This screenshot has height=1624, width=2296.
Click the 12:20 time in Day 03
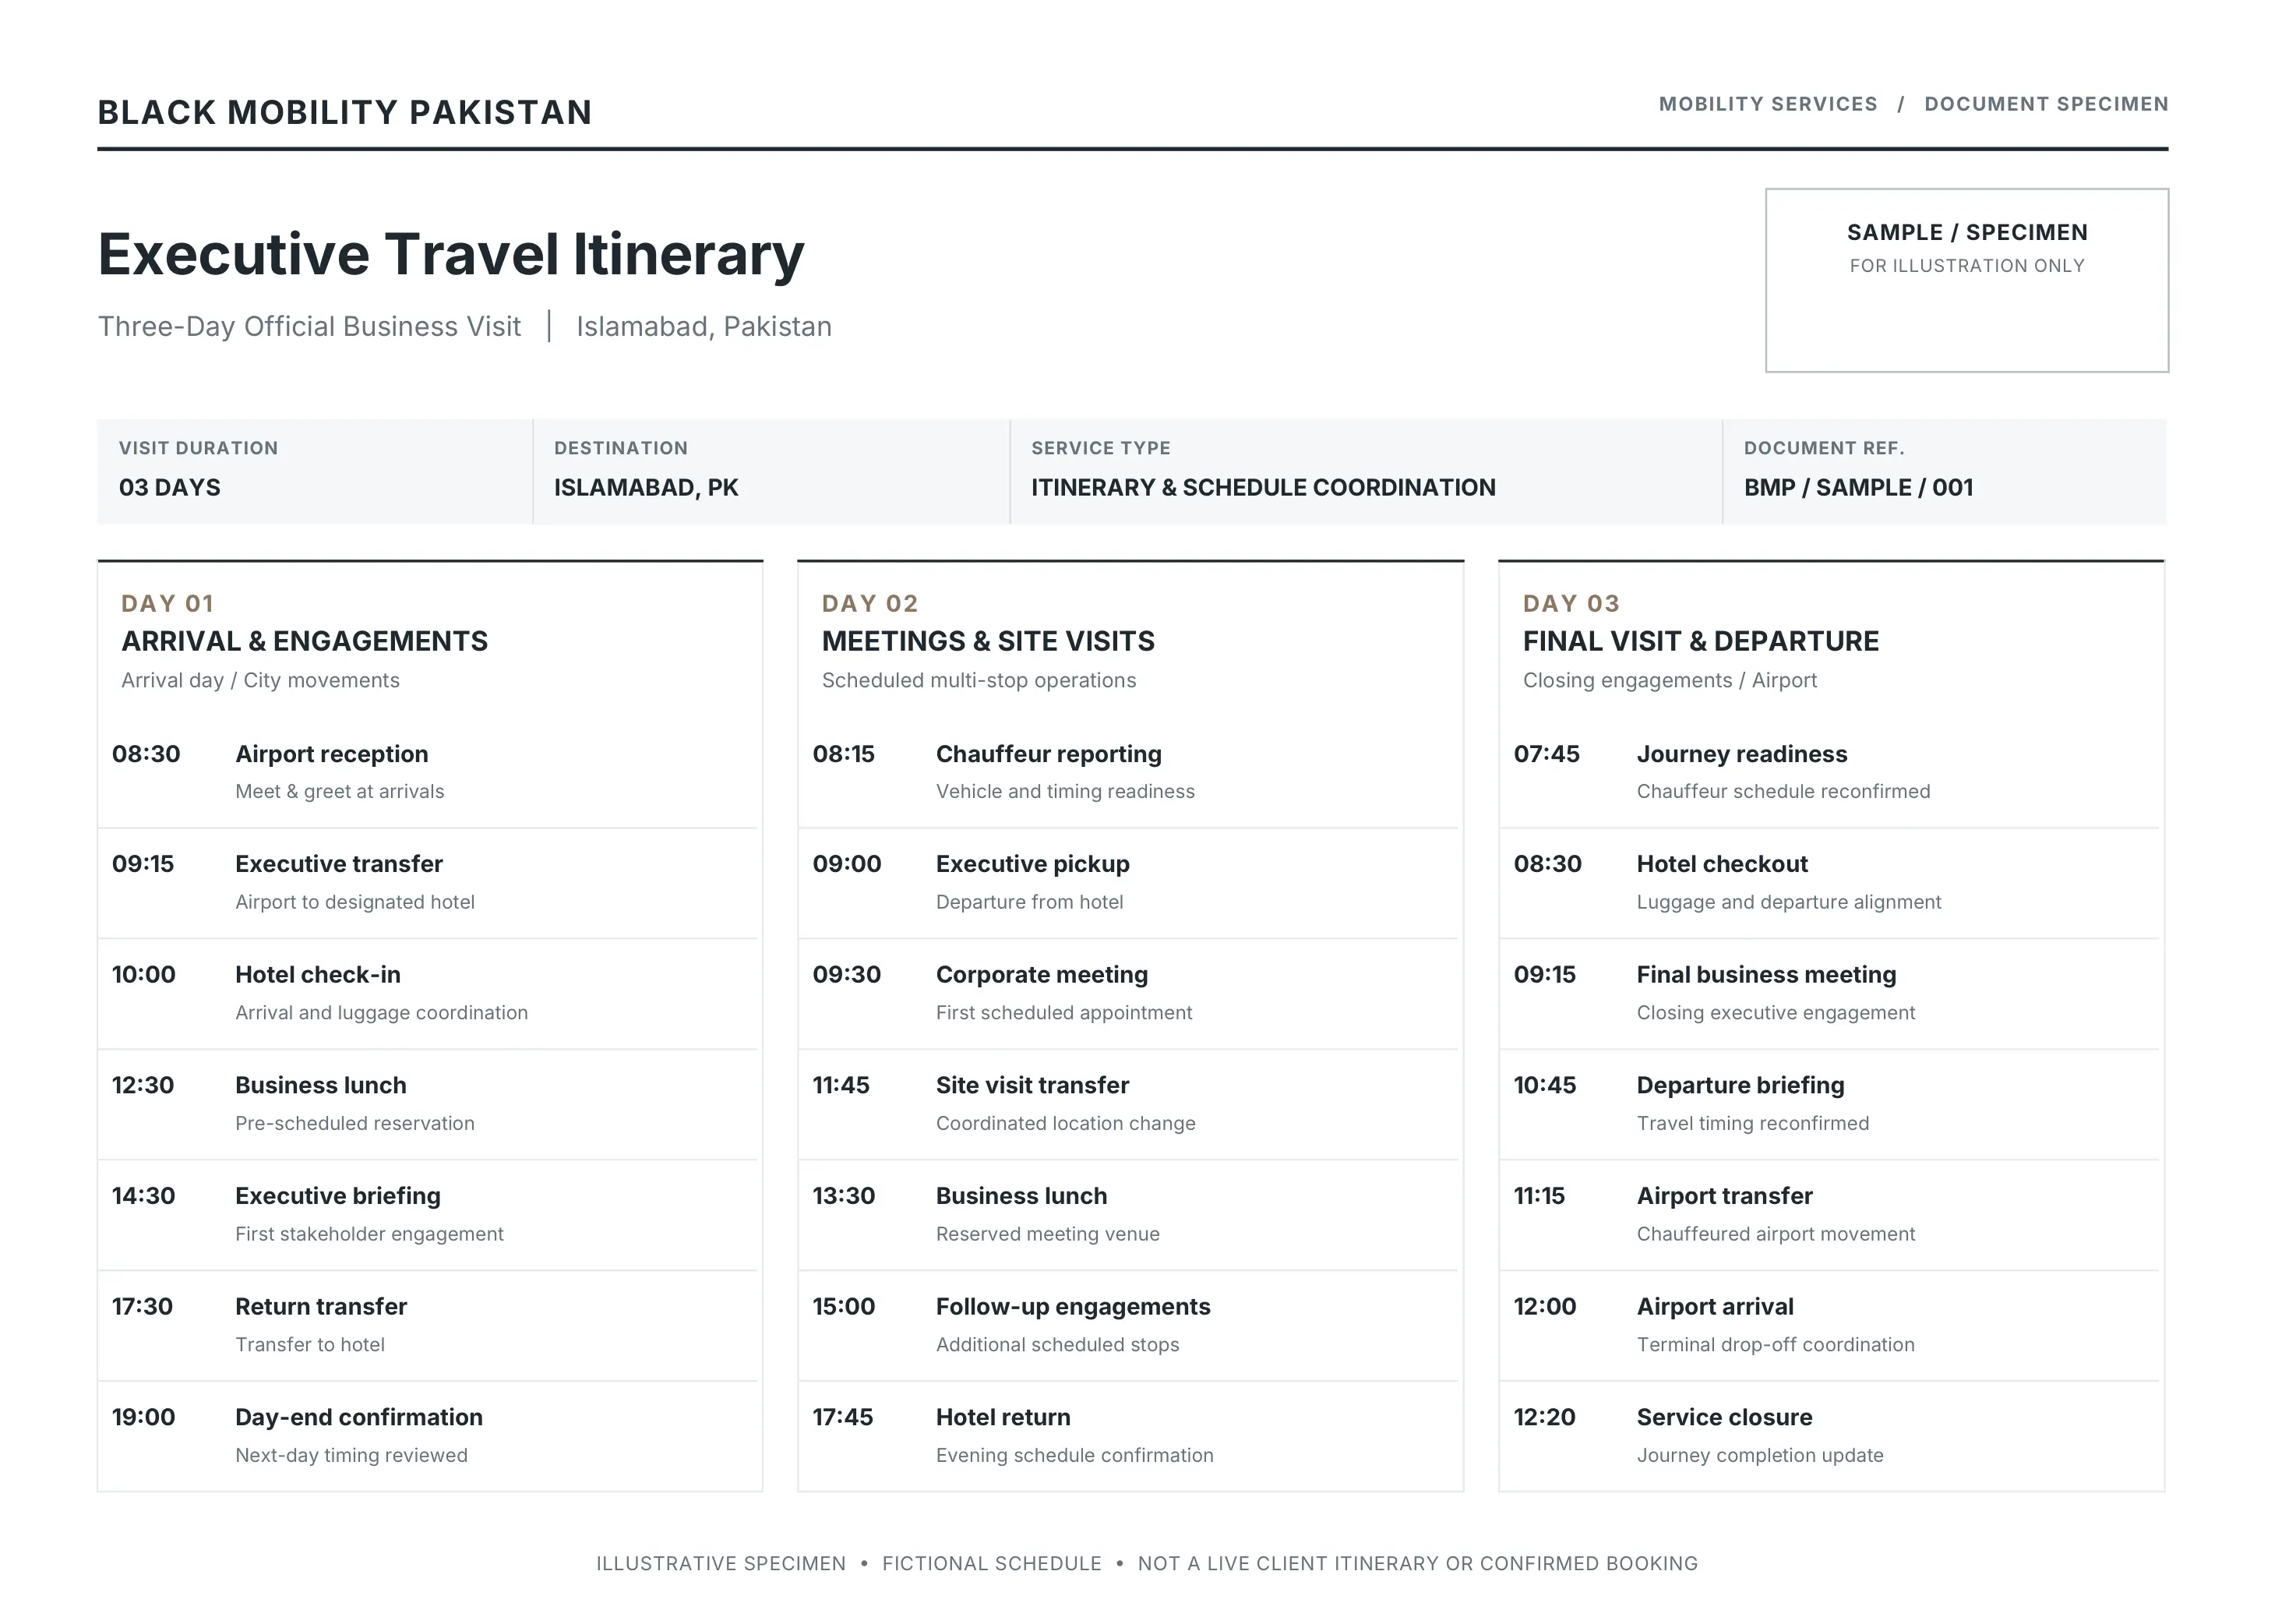1545,1417
